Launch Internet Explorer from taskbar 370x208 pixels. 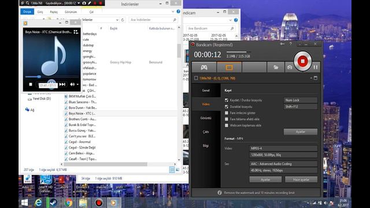point(38,203)
